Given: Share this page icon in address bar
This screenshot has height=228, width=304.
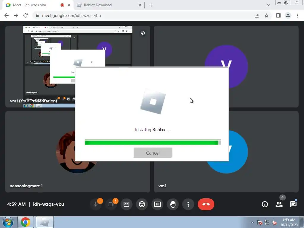Looking at the screenshot, I should click(257, 15).
